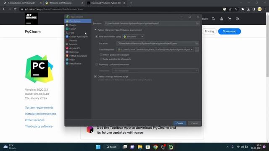The height and width of the screenshot is (151, 269).
Task: Open language selector icon on JetBrains site
Action: click(237, 19)
